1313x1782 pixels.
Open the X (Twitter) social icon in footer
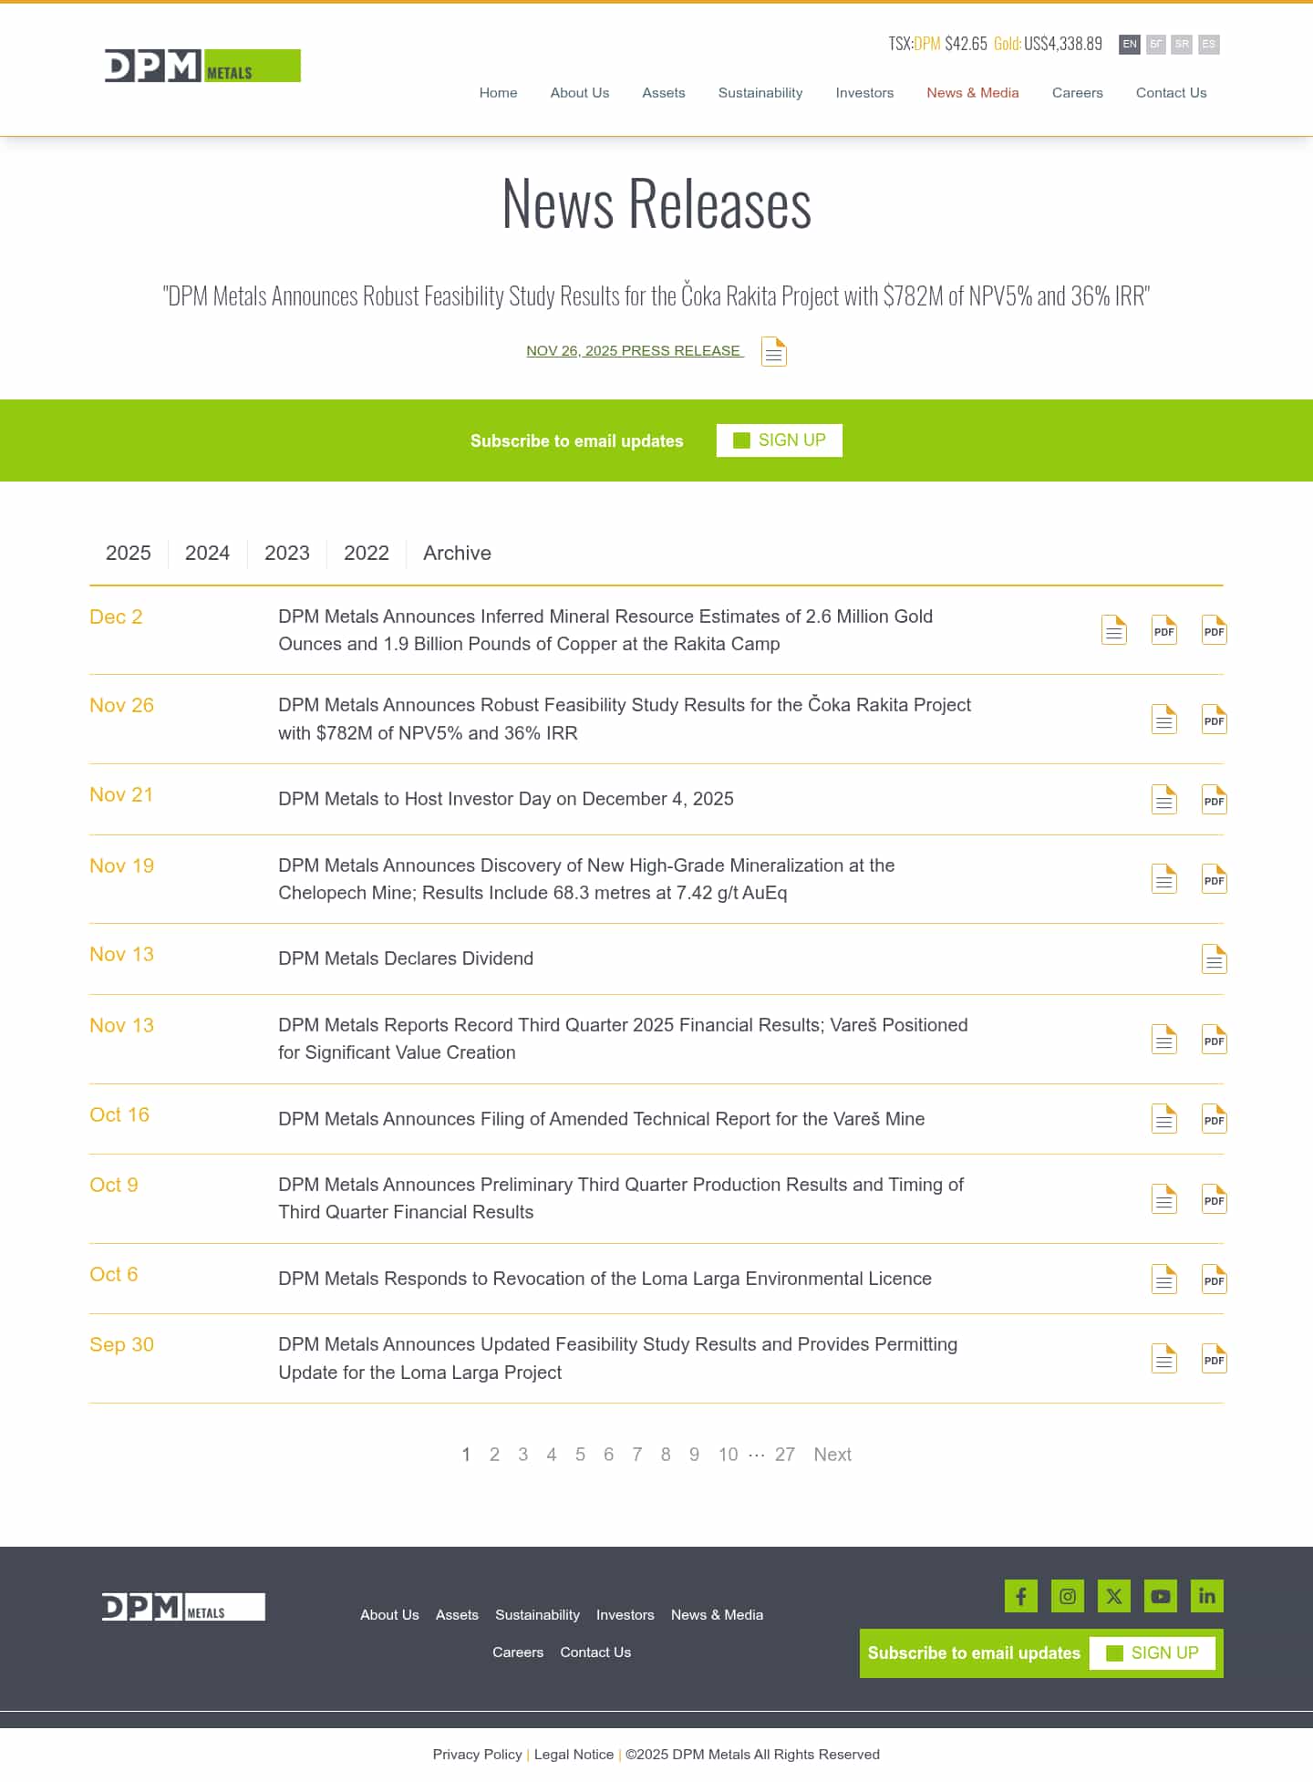pyautogui.click(x=1114, y=1596)
